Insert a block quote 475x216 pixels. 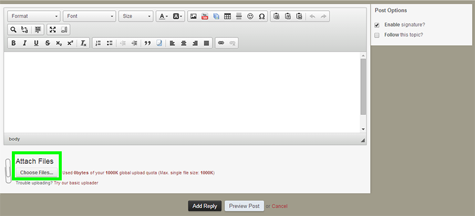coord(147,43)
